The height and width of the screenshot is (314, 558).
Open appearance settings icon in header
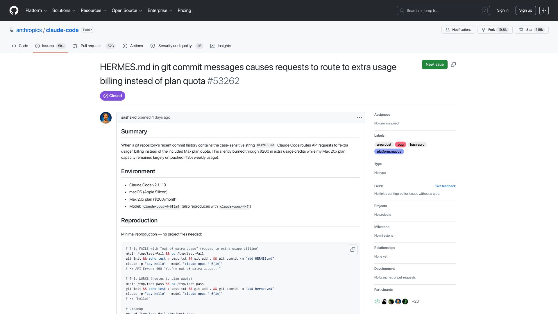pyautogui.click(x=544, y=10)
